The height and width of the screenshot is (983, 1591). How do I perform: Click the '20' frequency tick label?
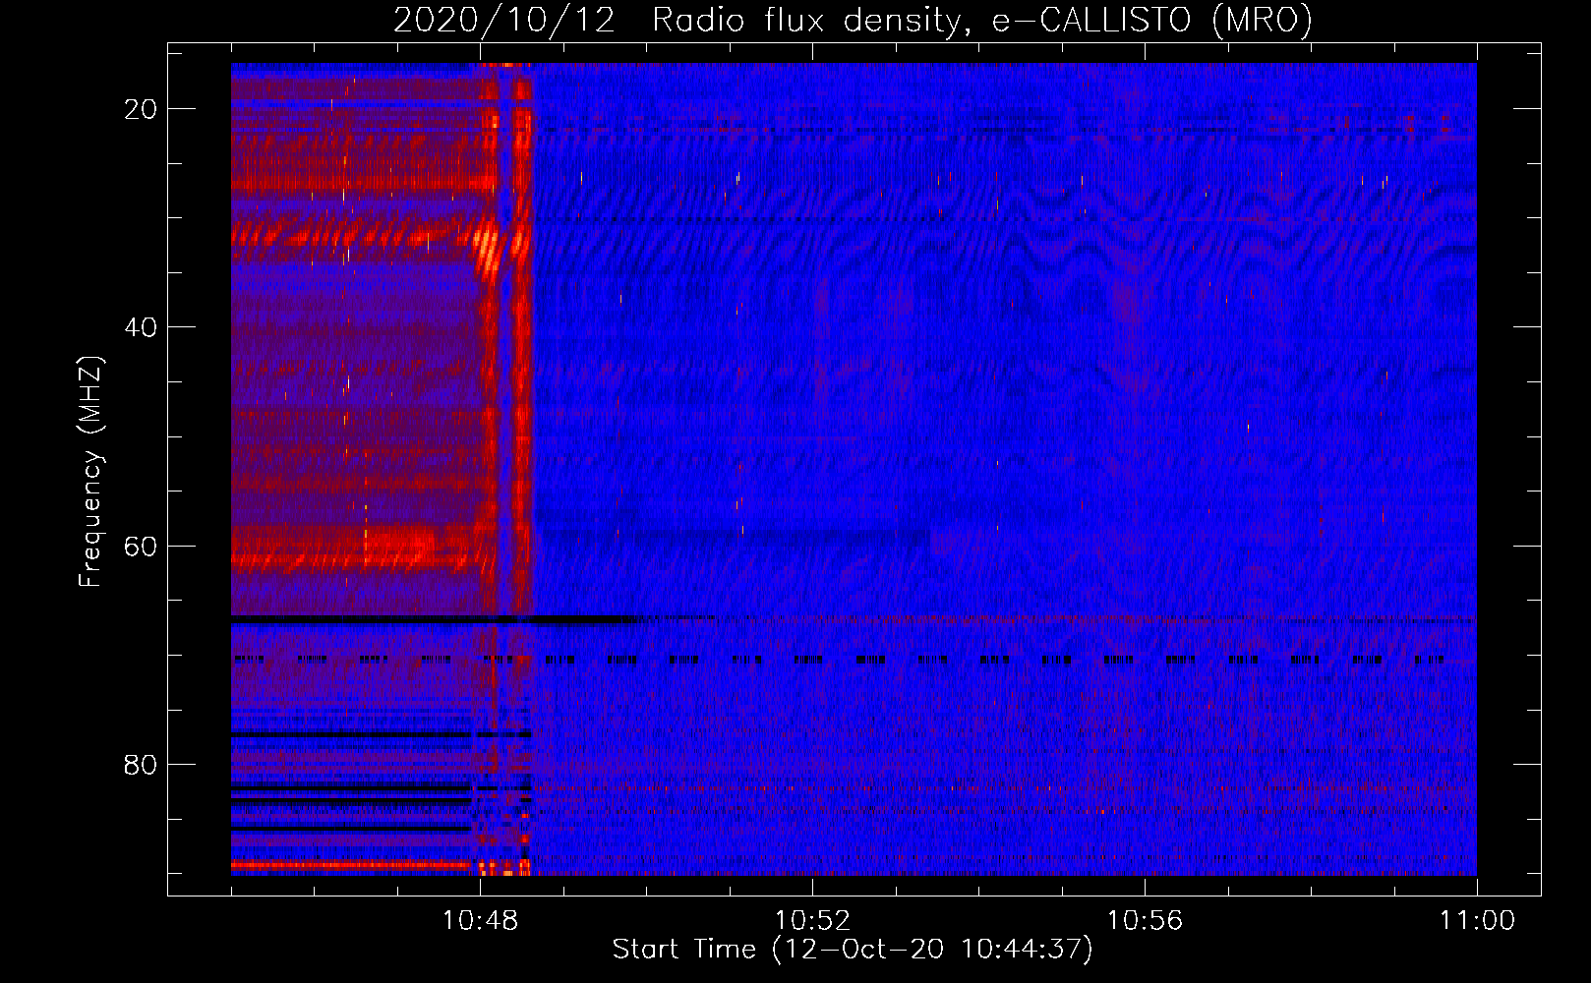[x=141, y=109]
